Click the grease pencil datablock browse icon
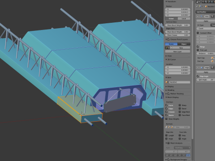 point(168,48)
